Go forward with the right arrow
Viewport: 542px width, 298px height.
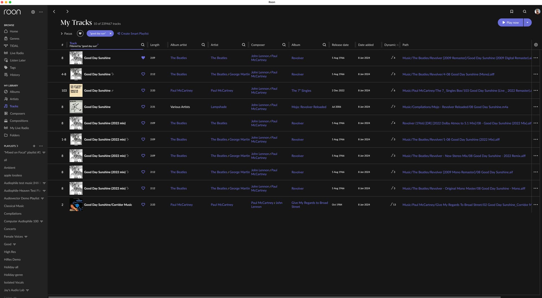tap(67, 12)
